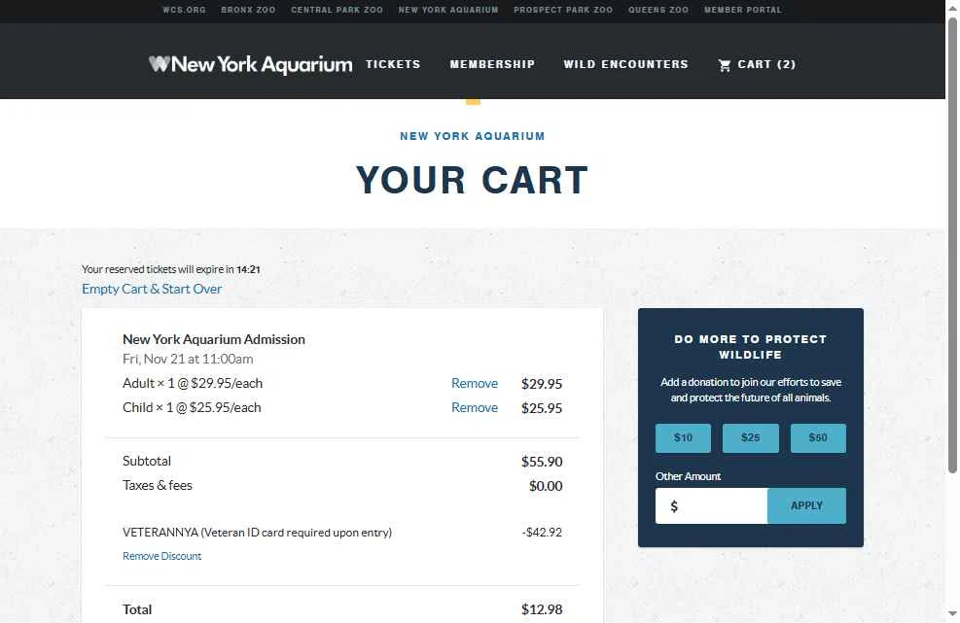Click the Total $12.98 amount

542,609
